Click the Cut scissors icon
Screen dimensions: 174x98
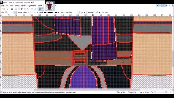pos(16,9)
